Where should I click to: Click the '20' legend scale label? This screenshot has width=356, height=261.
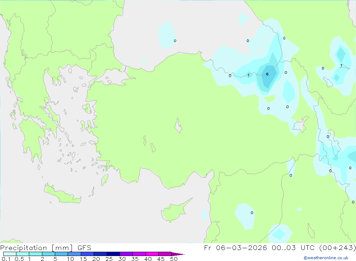pos(96,259)
